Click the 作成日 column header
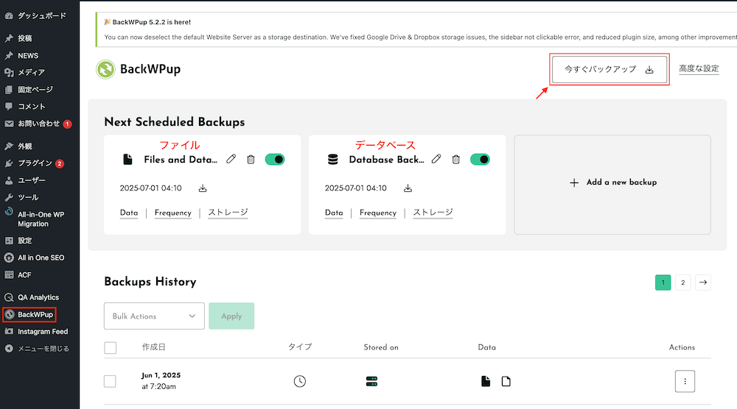Viewport: 737px width, 409px height. pos(154,347)
